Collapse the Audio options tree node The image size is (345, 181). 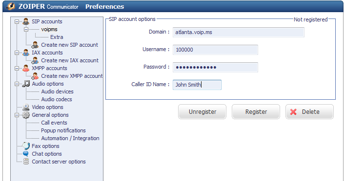point(17,84)
